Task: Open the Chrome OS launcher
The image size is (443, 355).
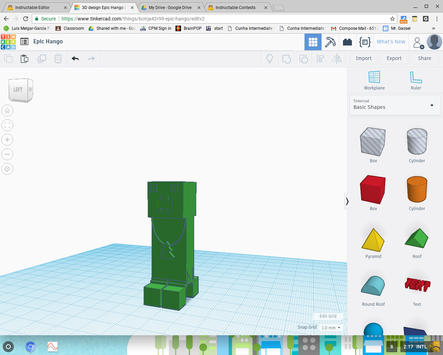Action: click(x=8, y=346)
